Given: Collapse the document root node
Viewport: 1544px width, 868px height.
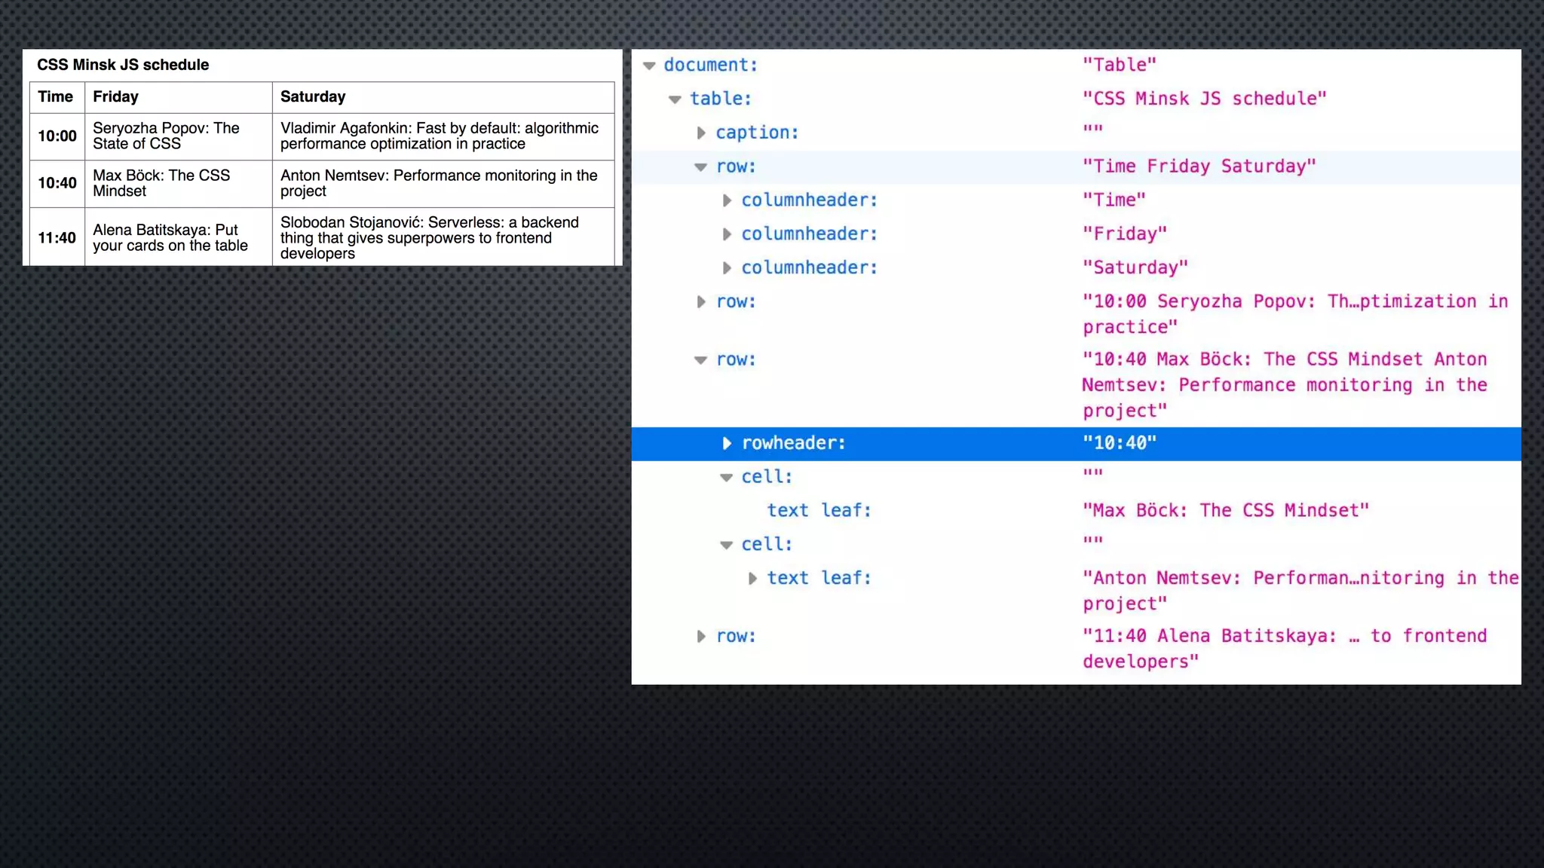Looking at the screenshot, I should click(x=649, y=66).
